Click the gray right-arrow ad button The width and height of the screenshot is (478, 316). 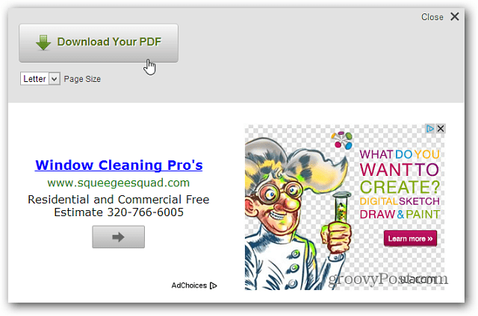click(x=119, y=237)
